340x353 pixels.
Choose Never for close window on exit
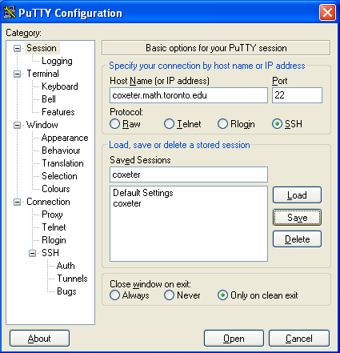click(x=169, y=295)
